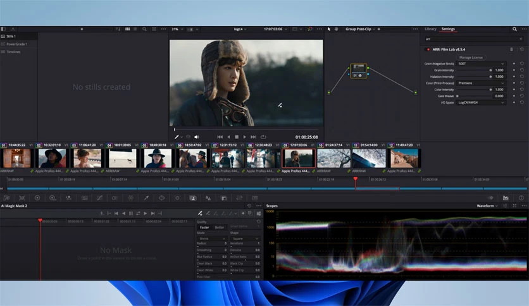Select the Settings tab
The width and height of the screenshot is (529, 306).
(448, 29)
